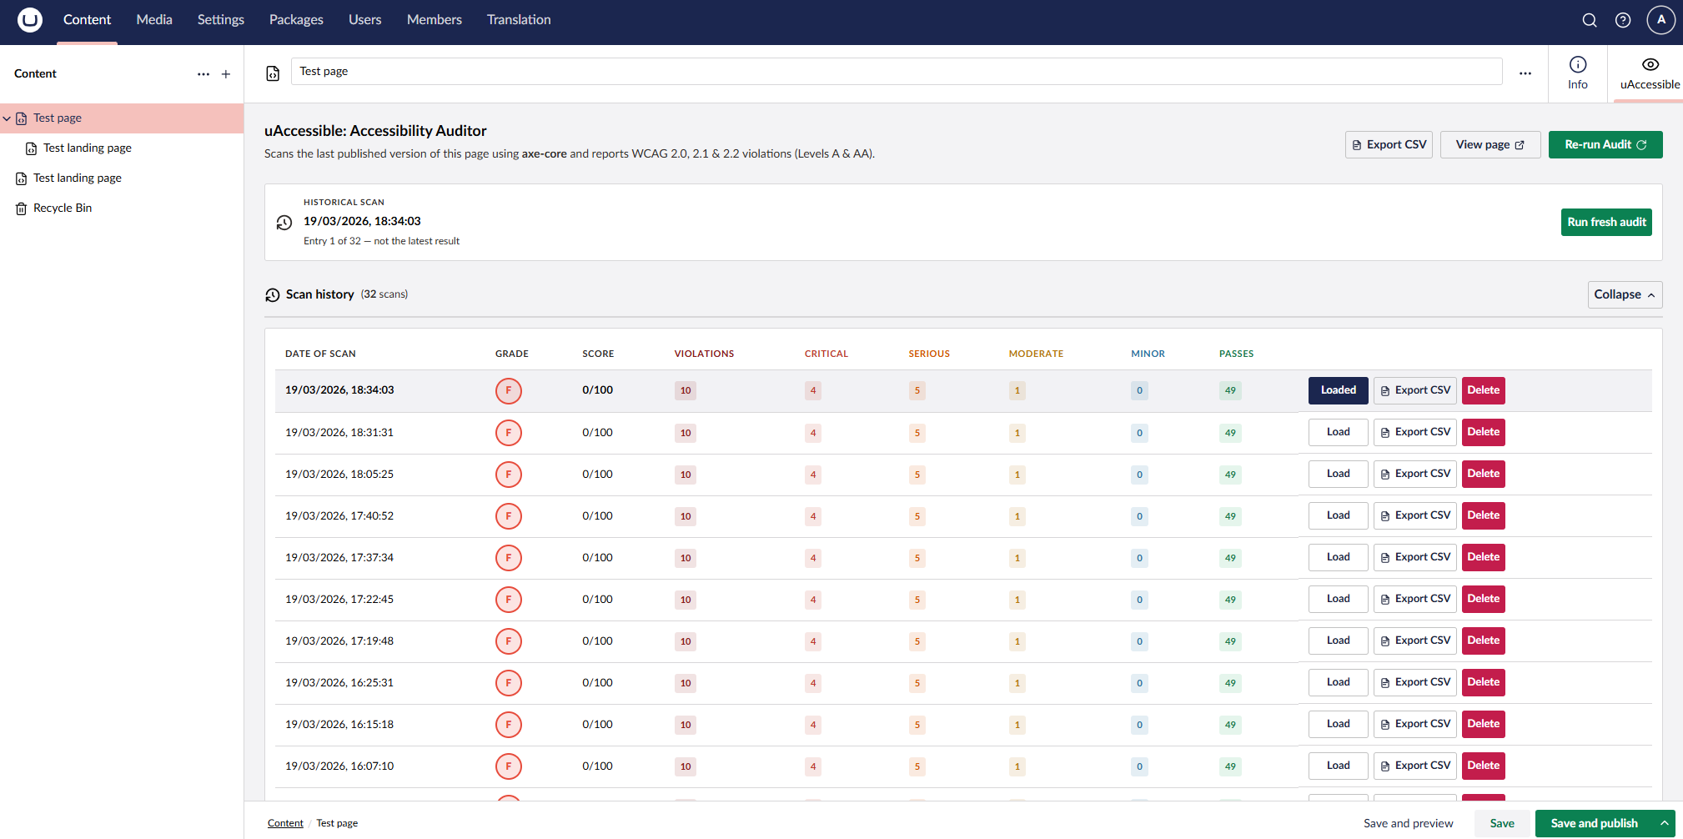Collapse the Scan history panel
The image size is (1683, 839).
(1624, 294)
